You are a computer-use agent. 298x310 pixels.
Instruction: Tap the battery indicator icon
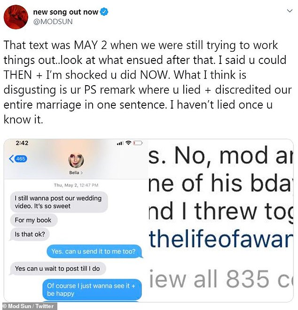pos(138,143)
